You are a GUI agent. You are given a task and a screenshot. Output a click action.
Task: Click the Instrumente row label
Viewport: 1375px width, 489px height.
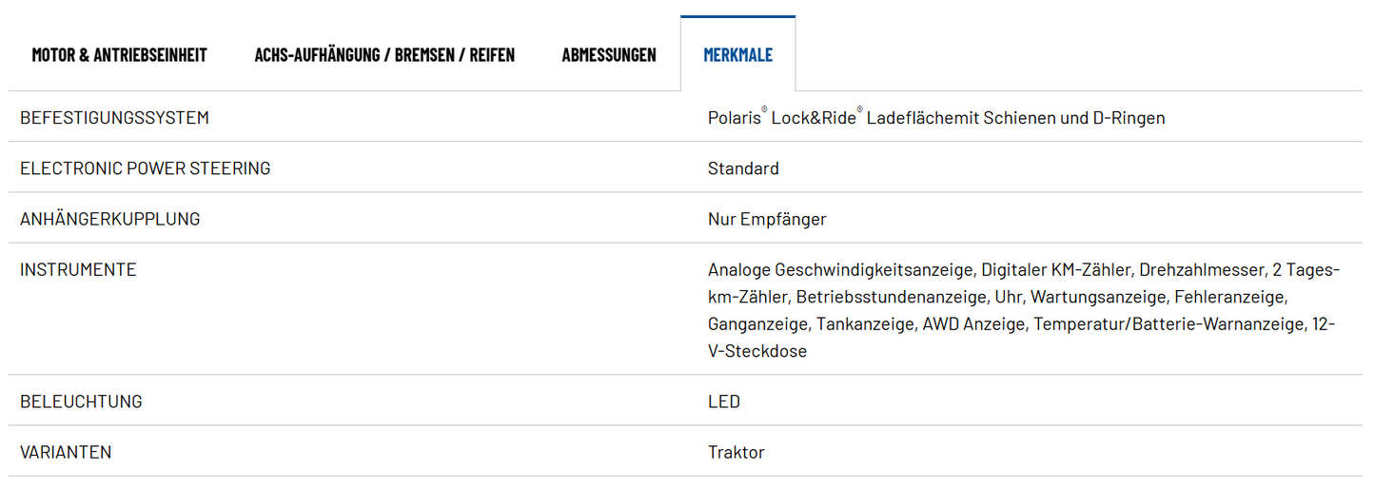point(78,269)
